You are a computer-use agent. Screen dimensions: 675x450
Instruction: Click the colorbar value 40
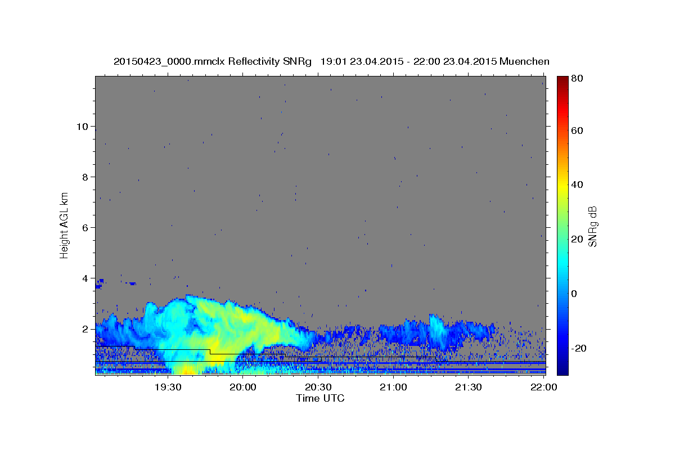[576, 184]
